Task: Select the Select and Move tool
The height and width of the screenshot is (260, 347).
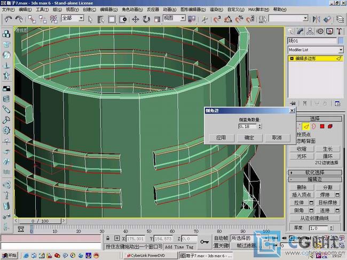Action: tap(136, 19)
